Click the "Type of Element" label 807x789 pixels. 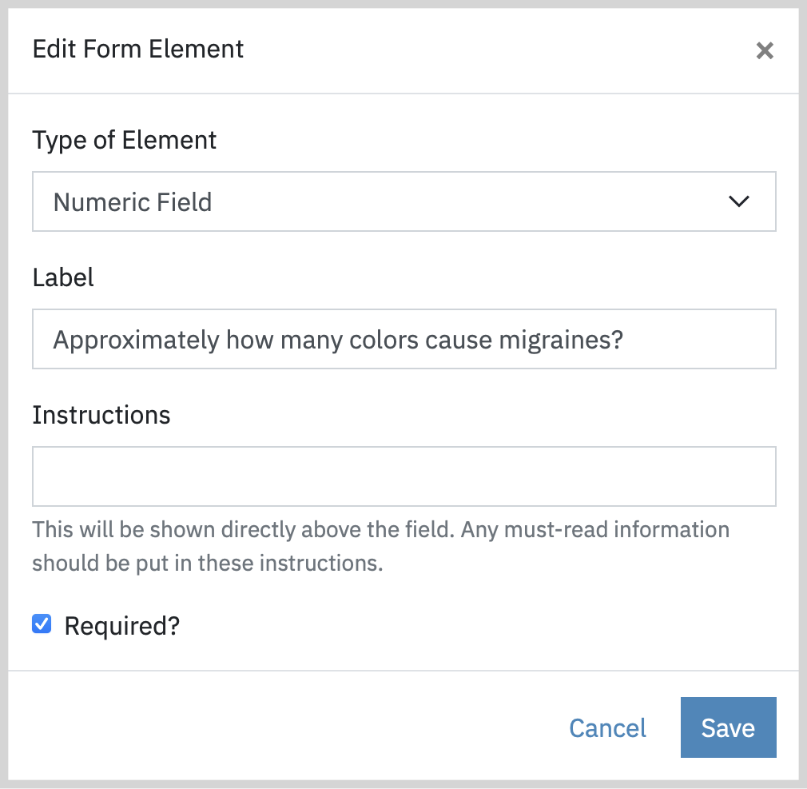125,141
